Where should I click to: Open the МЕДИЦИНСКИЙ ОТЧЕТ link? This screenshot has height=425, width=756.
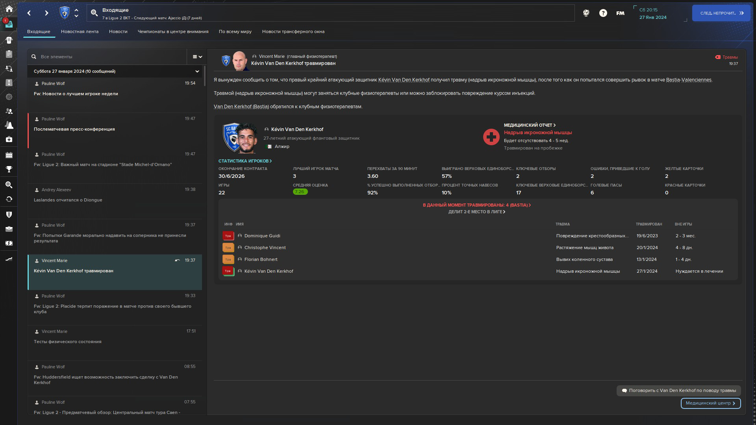[529, 125]
